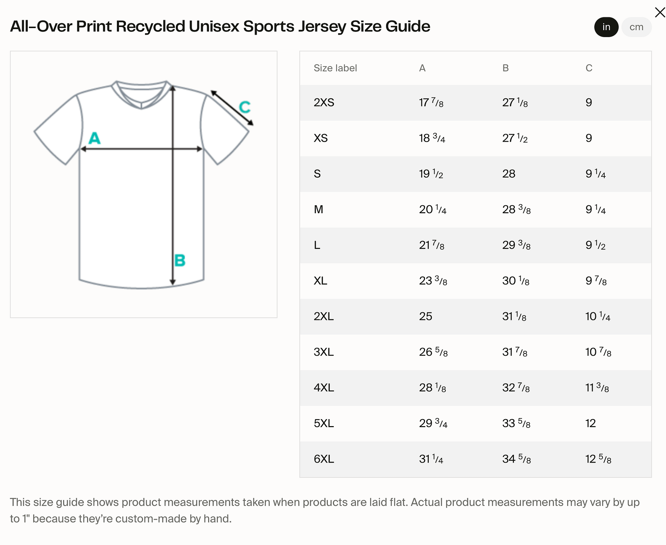Close the size guide dialog
This screenshot has height=545, width=666.
coord(659,12)
